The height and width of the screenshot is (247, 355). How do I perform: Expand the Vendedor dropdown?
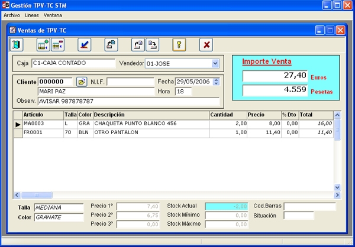tap(215, 63)
